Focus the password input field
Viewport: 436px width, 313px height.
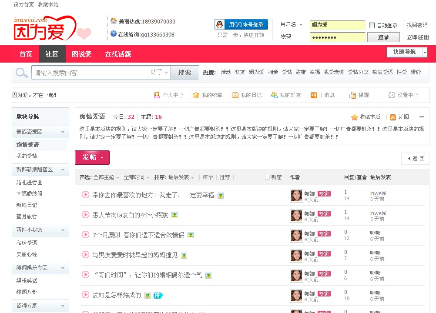point(337,37)
